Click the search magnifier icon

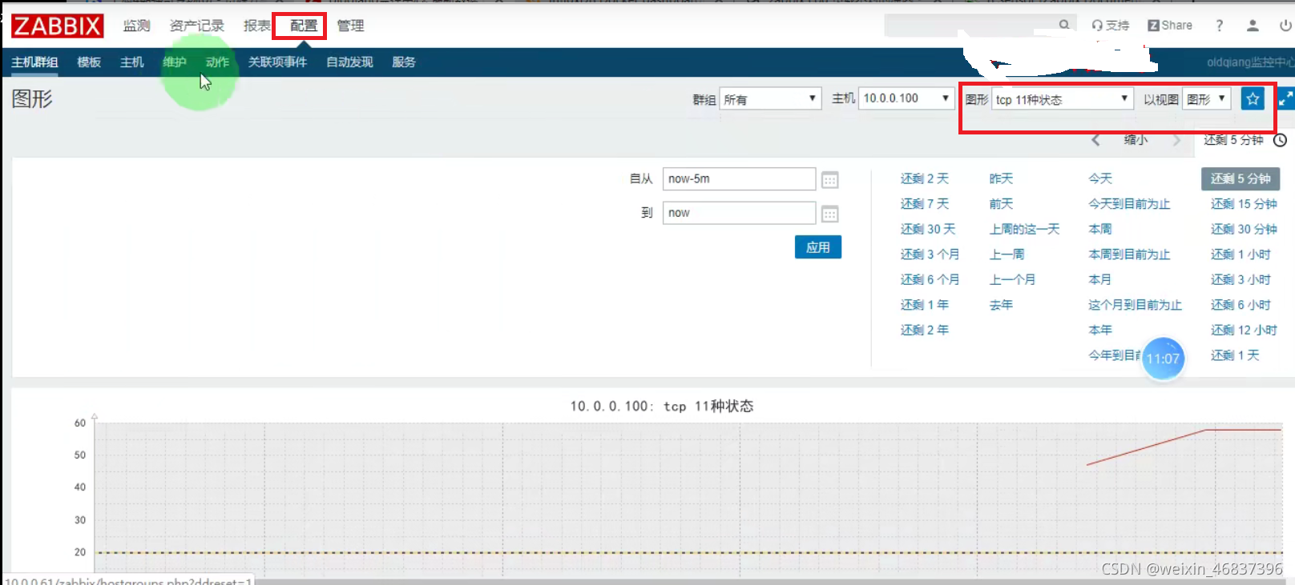[x=1064, y=25]
